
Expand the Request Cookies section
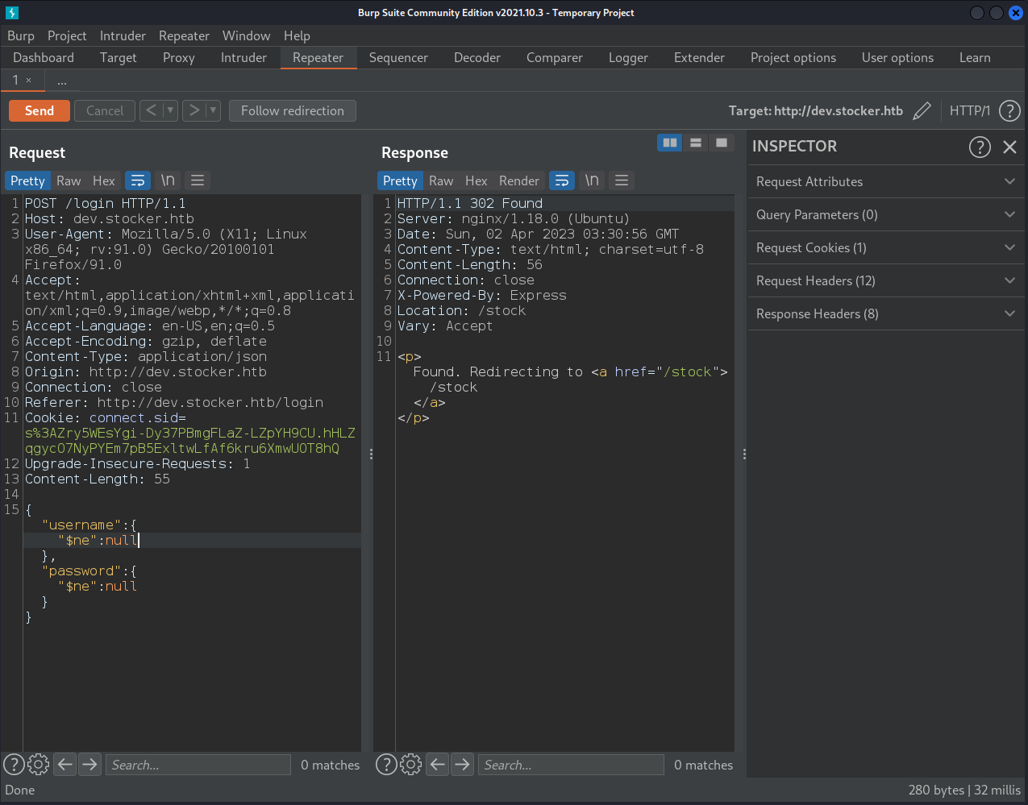(x=885, y=247)
